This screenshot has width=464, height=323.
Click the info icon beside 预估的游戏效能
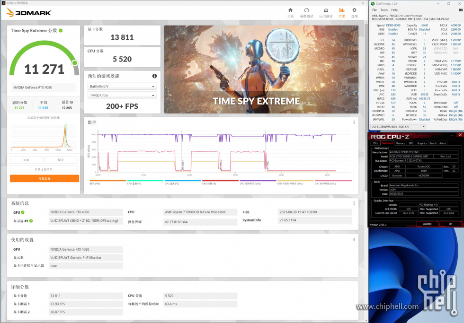click(x=154, y=76)
